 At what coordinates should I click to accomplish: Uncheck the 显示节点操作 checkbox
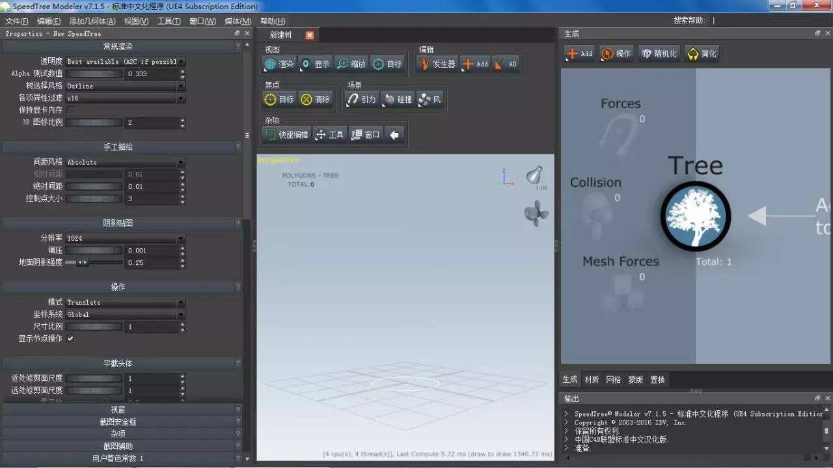(x=70, y=338)
